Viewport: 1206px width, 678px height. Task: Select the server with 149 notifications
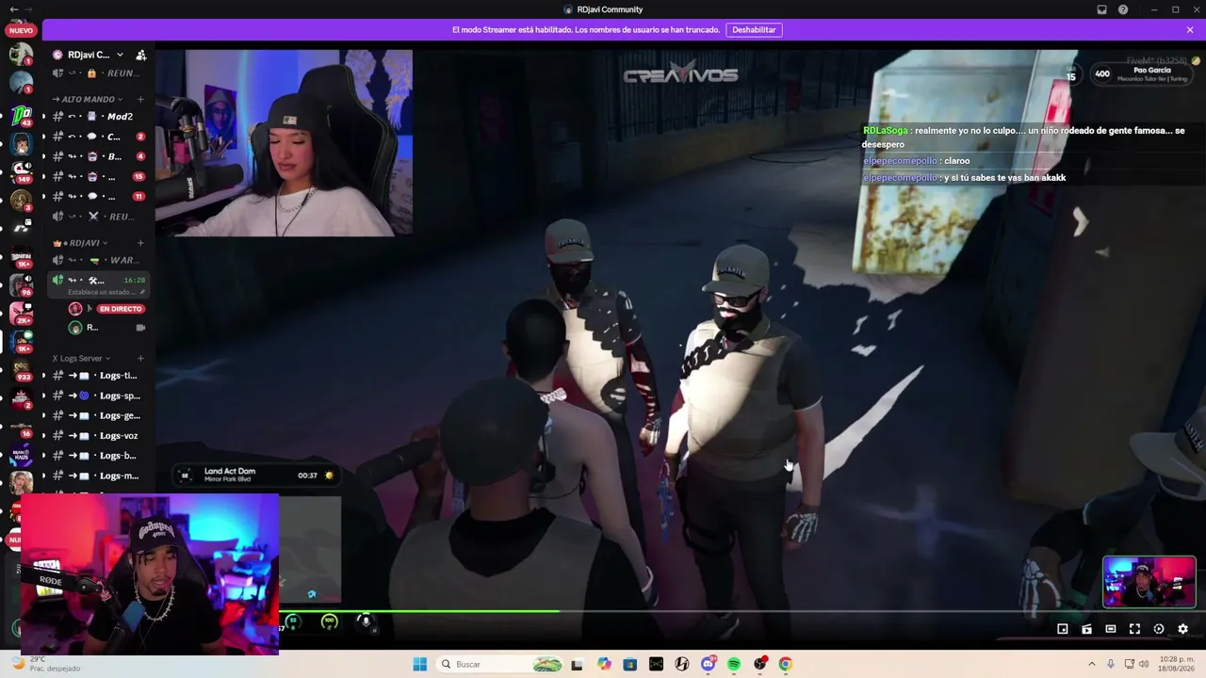click(21, 171)
